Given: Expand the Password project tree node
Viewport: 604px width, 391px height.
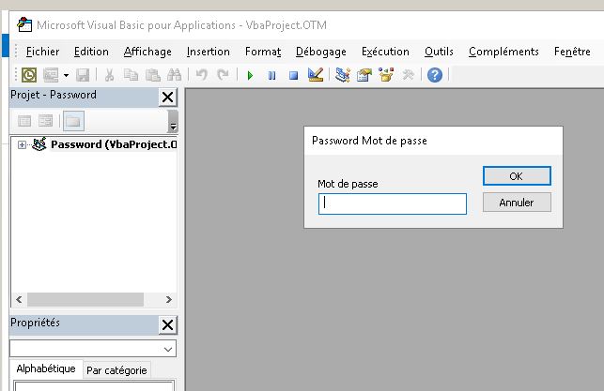Looking at the screenshot, I should coord(22,145).
